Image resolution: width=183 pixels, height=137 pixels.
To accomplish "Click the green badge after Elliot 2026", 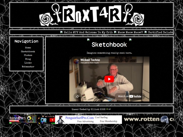I will 107,109.
